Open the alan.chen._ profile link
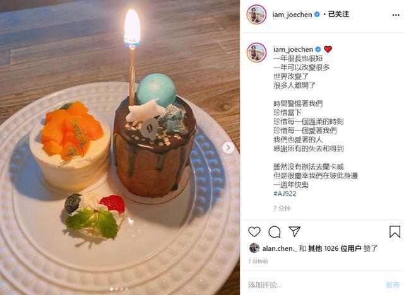 pos(280,248)
